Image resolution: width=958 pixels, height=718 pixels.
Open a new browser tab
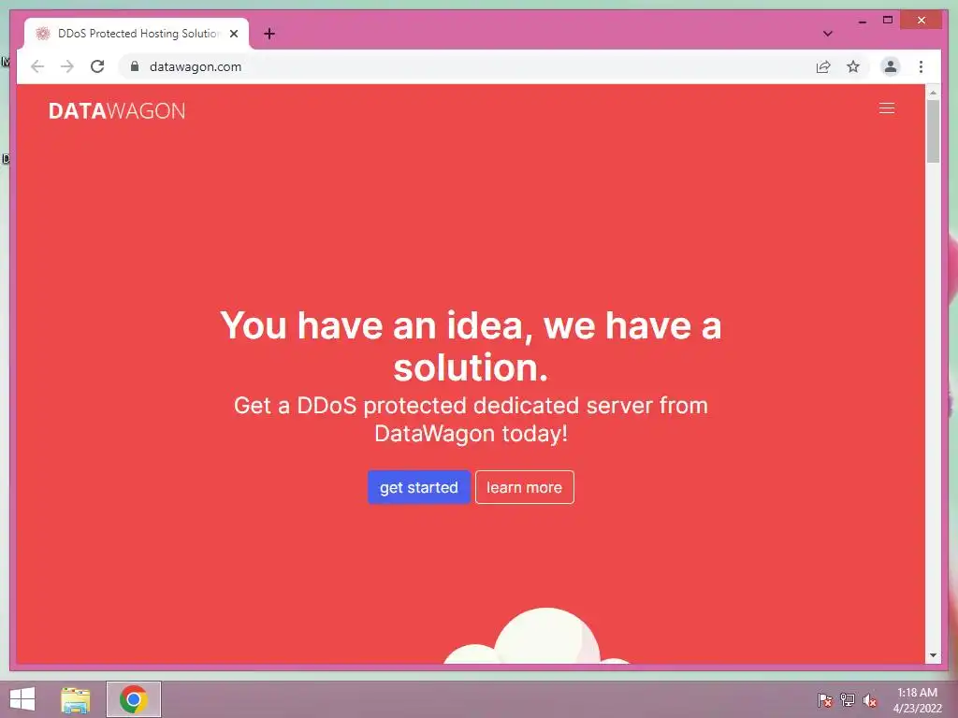pos(269,34)
